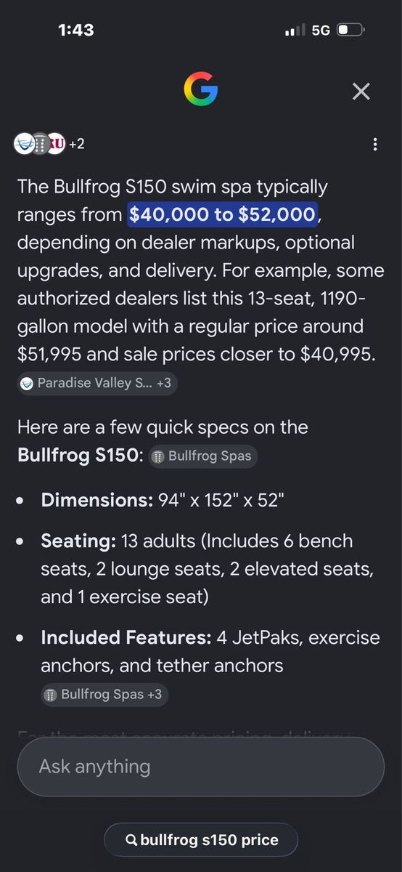Tap the bullfrog s150 price search pill
The height and width of the screenshot is (872, 402).
click(x=201, y=840)
